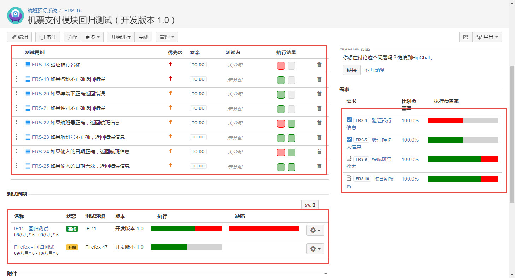This screenshot has height=278, width=515.
Task: Click trash icon for FRS-23
Action: tap(319, 137)
